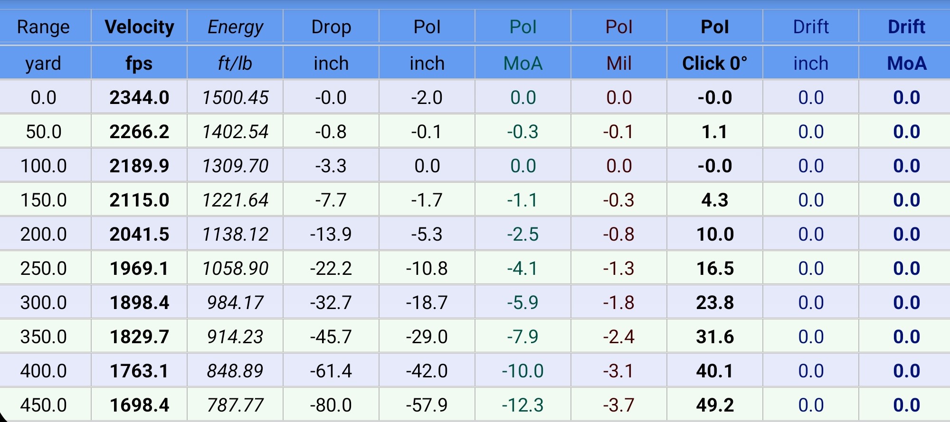Click the velocity value 1698.4

pyautogui.click(x=139, y=405)
